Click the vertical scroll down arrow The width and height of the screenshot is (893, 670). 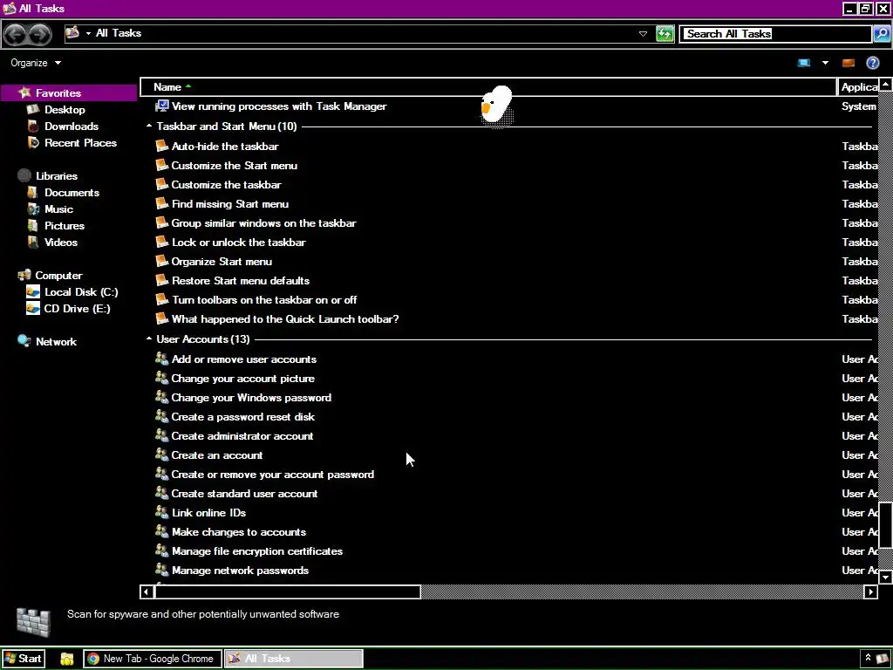pyautogui.click(x=885, y=578)
